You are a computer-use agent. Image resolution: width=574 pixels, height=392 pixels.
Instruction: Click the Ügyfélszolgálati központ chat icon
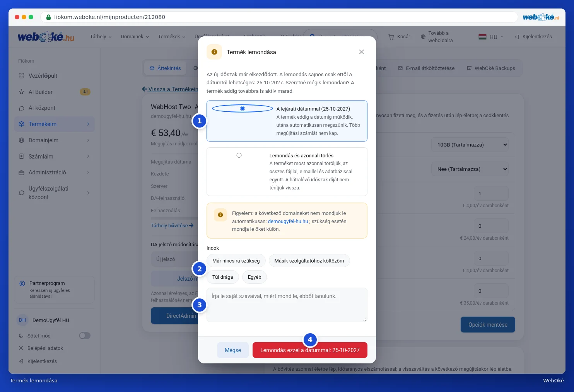pyautogui.click(x=22, y=193)
